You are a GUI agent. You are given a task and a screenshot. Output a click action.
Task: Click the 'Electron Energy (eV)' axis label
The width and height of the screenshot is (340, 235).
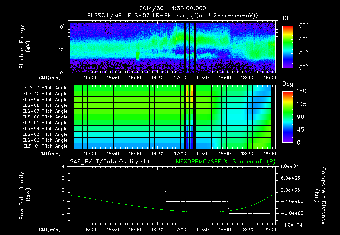coord(25,46)
